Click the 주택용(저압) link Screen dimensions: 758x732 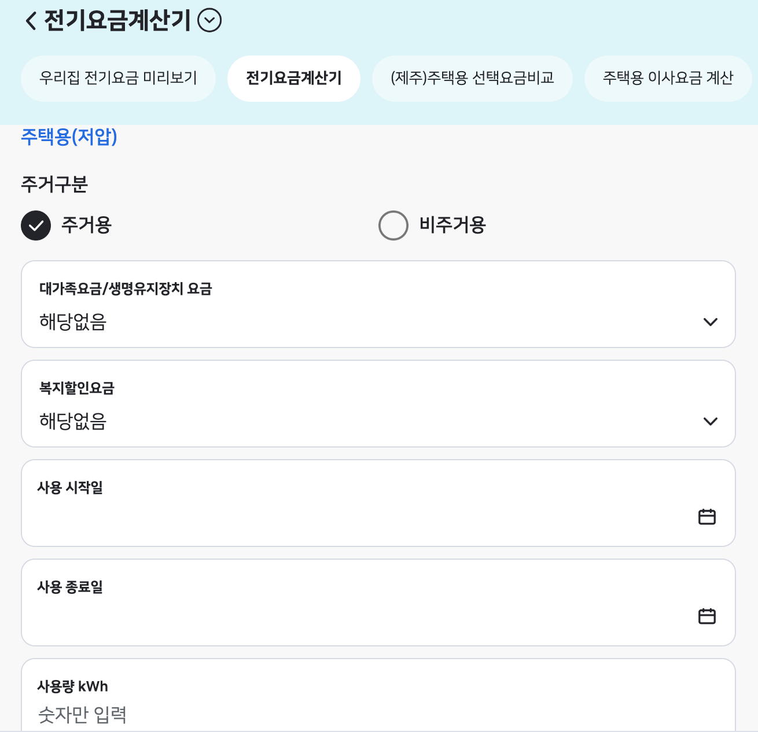tap(69, 138)
